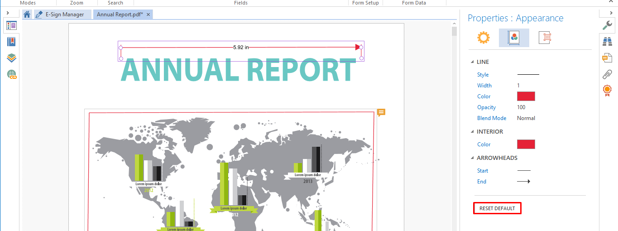Change the line Color swatch
This screenshot has height=231, width=618.
(526, 96)
